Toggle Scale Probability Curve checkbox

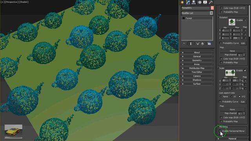tap(220, 102)
